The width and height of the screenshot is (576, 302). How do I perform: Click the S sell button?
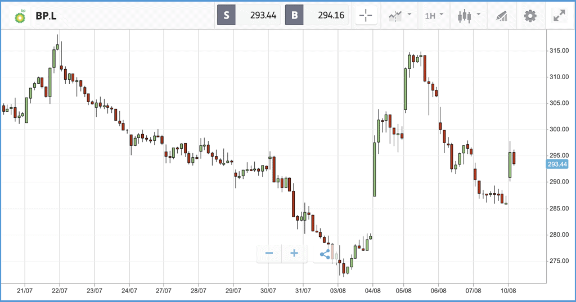(226, 15)
